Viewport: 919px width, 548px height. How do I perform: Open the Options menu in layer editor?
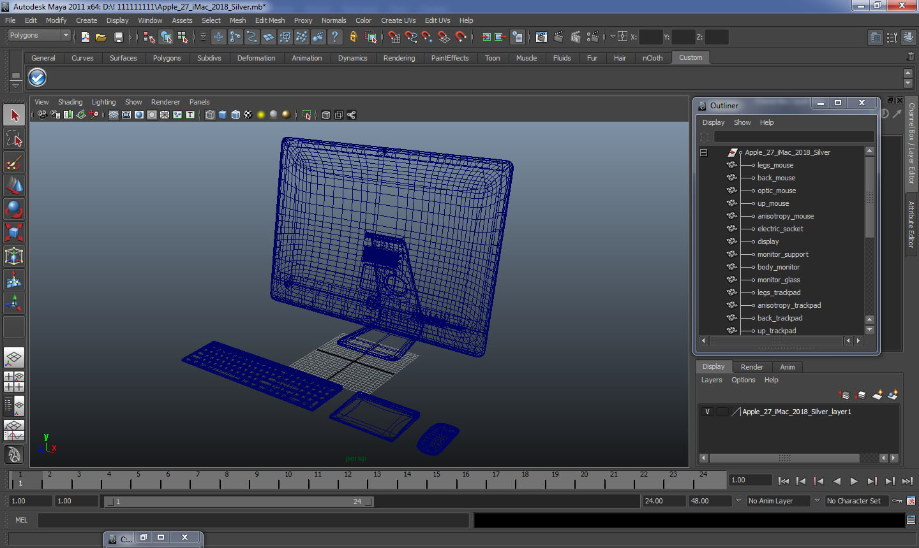pos(743,380)
